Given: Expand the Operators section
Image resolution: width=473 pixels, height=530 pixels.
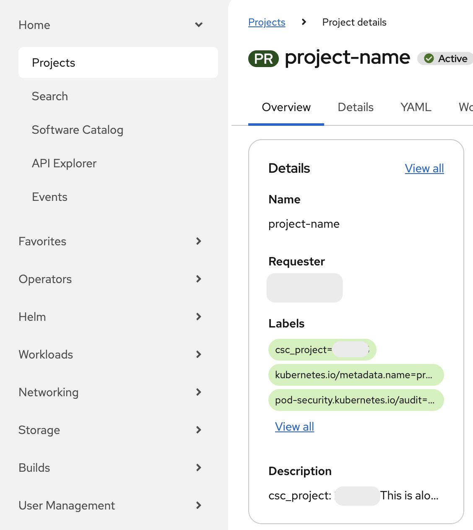Looking at the screenshot, I should pos(198,279).
